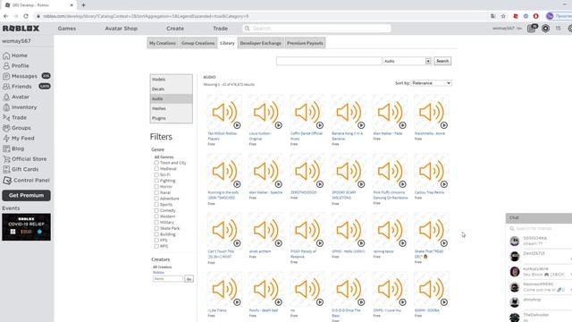Play the Caillou Trap Remix preview
This screenshot has width=572, height=322.
[x=444, y=184]
